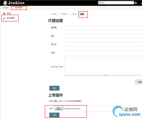Click the blue help question-mark icon
The image size is (142, 119).
[x=136, y=3]
